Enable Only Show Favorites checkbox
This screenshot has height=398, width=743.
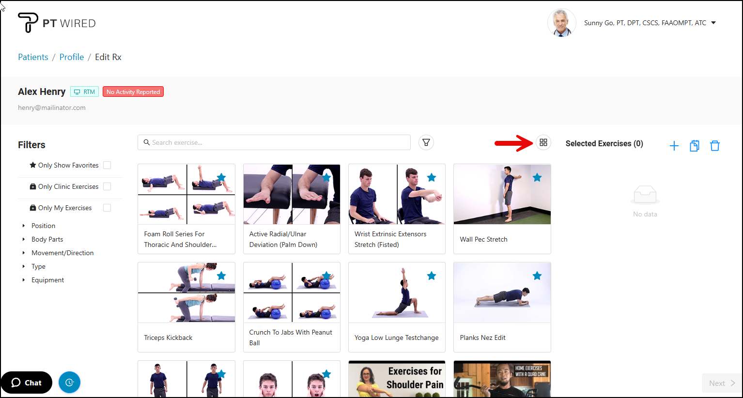pos(107,165)
